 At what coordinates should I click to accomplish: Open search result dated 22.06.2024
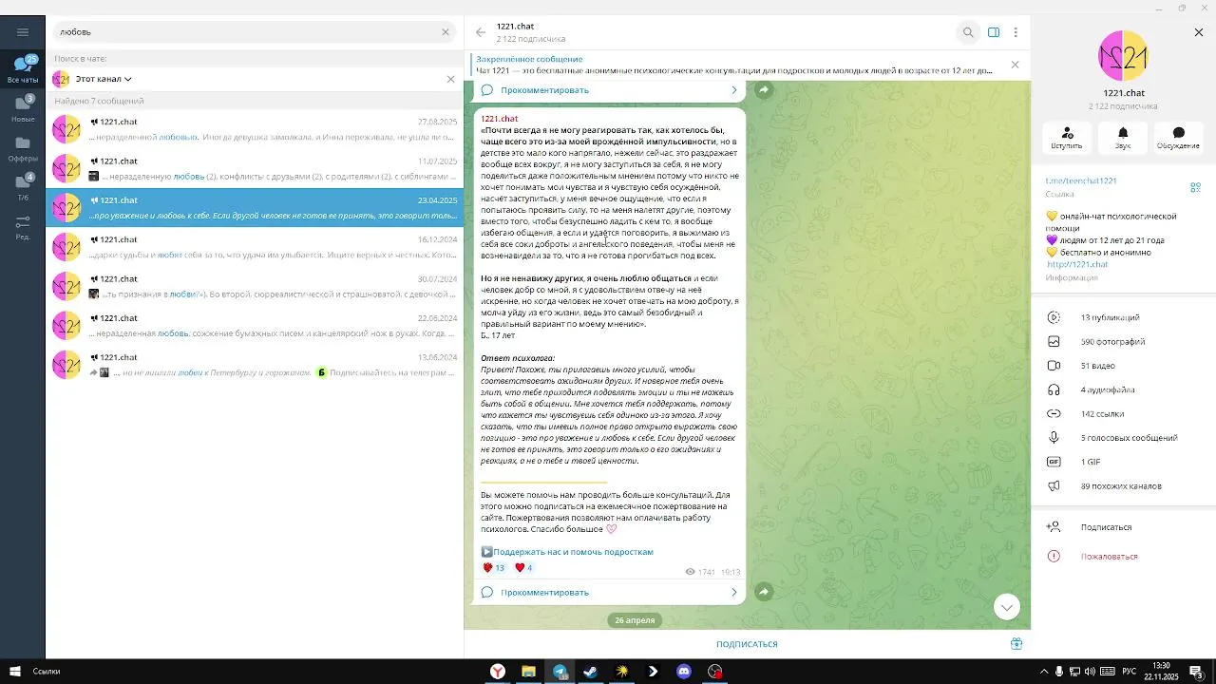coord(255,325)
